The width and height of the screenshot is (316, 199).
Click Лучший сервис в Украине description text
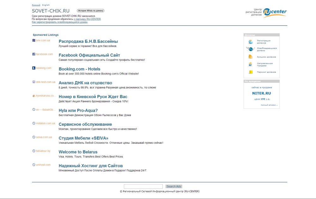point(88,46)
